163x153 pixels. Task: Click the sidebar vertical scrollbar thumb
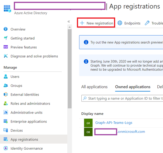tap(70, 69)
